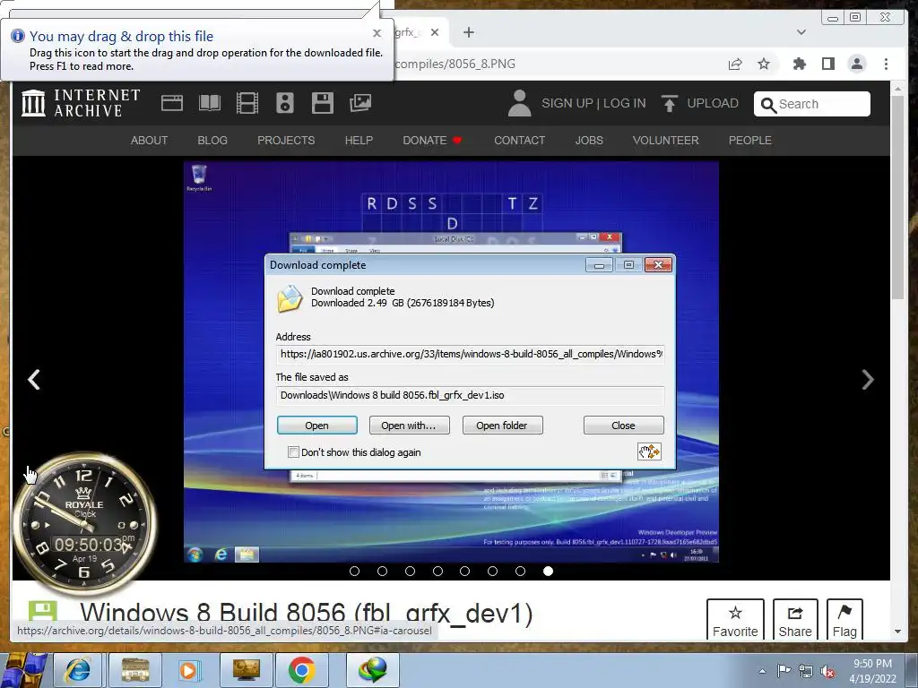Click SIGN UP | LOG IN link
This screenshot has height=688, width=918.
pos(593,104)
